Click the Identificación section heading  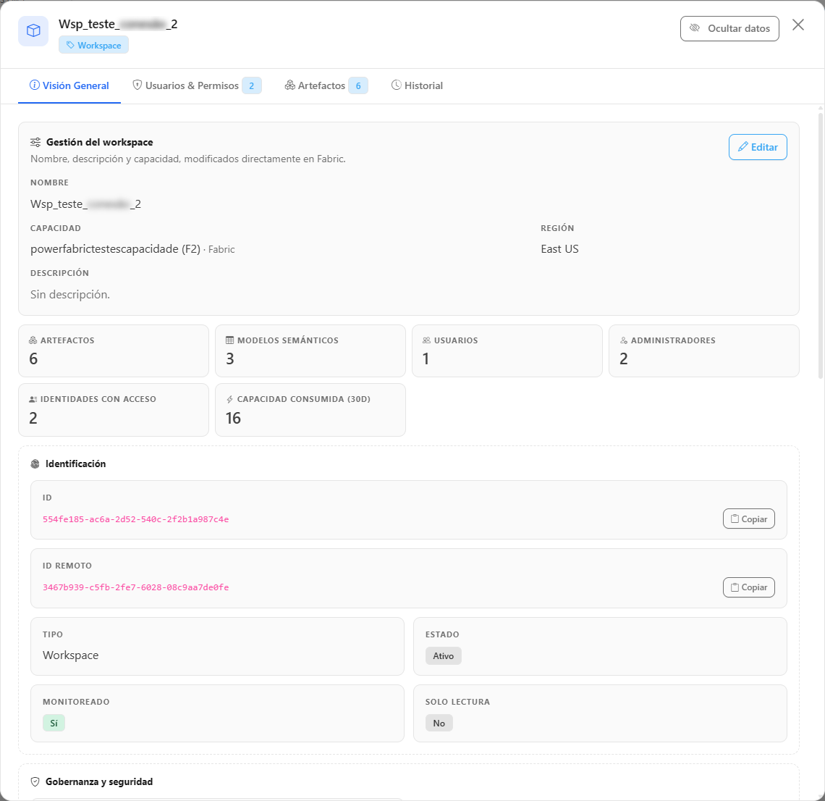click(76, 464)
